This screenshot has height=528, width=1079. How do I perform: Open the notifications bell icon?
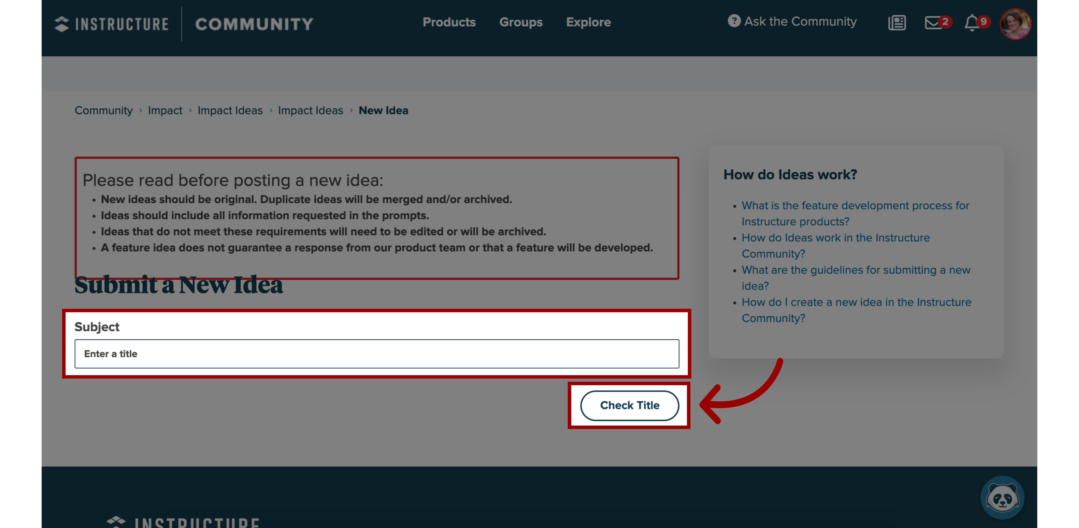point(972,22)
